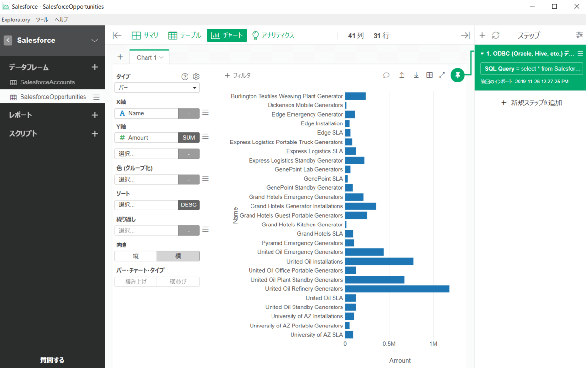This screenshot has height=368, width=586.
Task: Edit the SQL Query token
Action: [x=531, y=69]
